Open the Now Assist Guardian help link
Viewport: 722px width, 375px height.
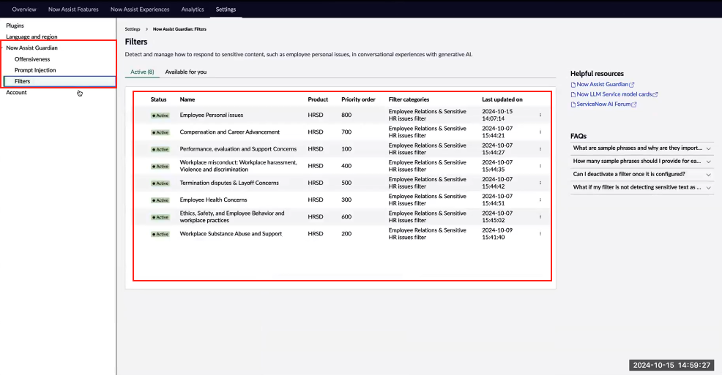[x=602, y=85]
